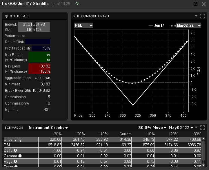Click the +10% column header

pyautogui.click(x=150, y=134)
